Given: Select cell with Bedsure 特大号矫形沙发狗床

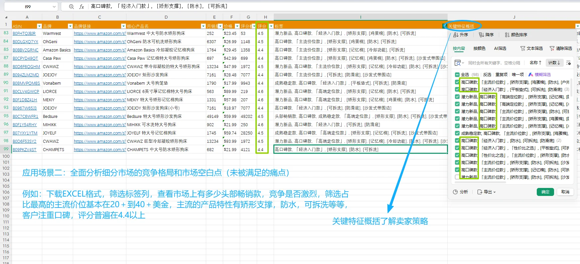Looking at the screenshot, I should click(166, 117).
